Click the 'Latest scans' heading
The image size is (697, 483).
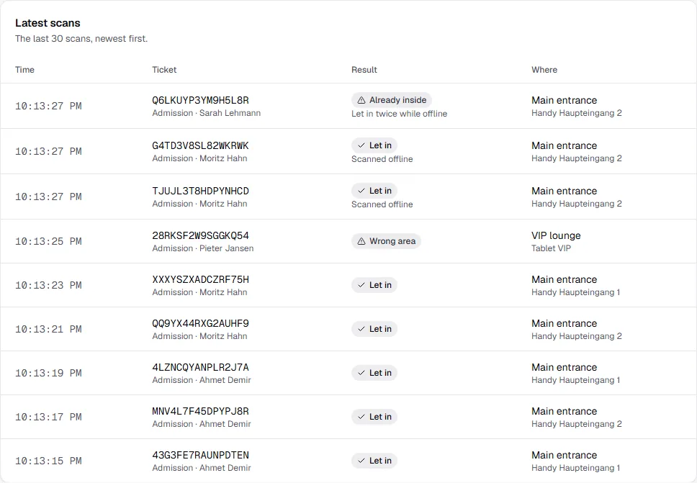pyautogui.click(x=48, y=23)
